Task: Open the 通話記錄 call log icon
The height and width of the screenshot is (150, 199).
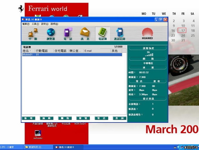Action: point(120,34)
